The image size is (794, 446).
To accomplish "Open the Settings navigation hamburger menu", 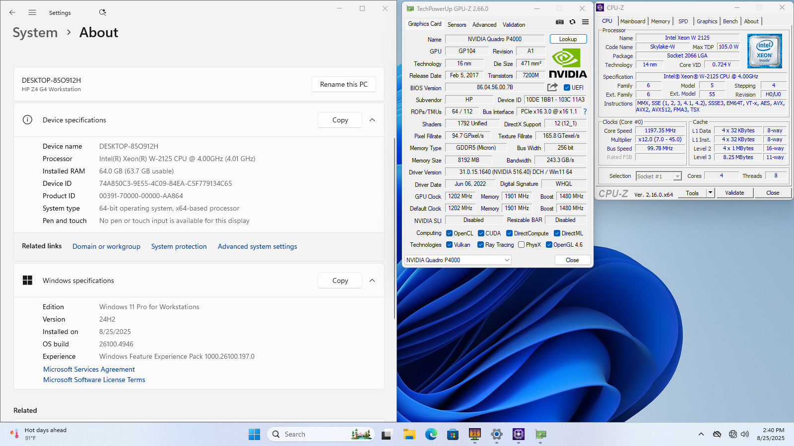I will click(x=32, y=12).
